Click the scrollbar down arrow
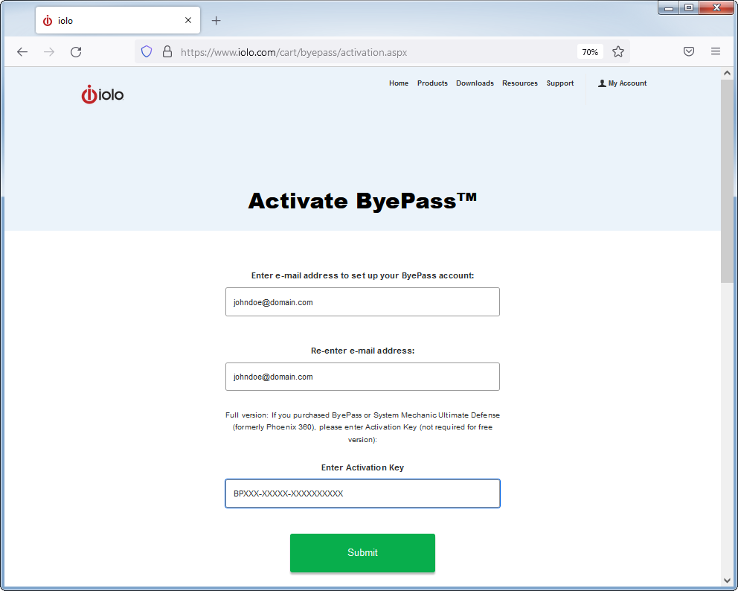 (x=727, y=580)
